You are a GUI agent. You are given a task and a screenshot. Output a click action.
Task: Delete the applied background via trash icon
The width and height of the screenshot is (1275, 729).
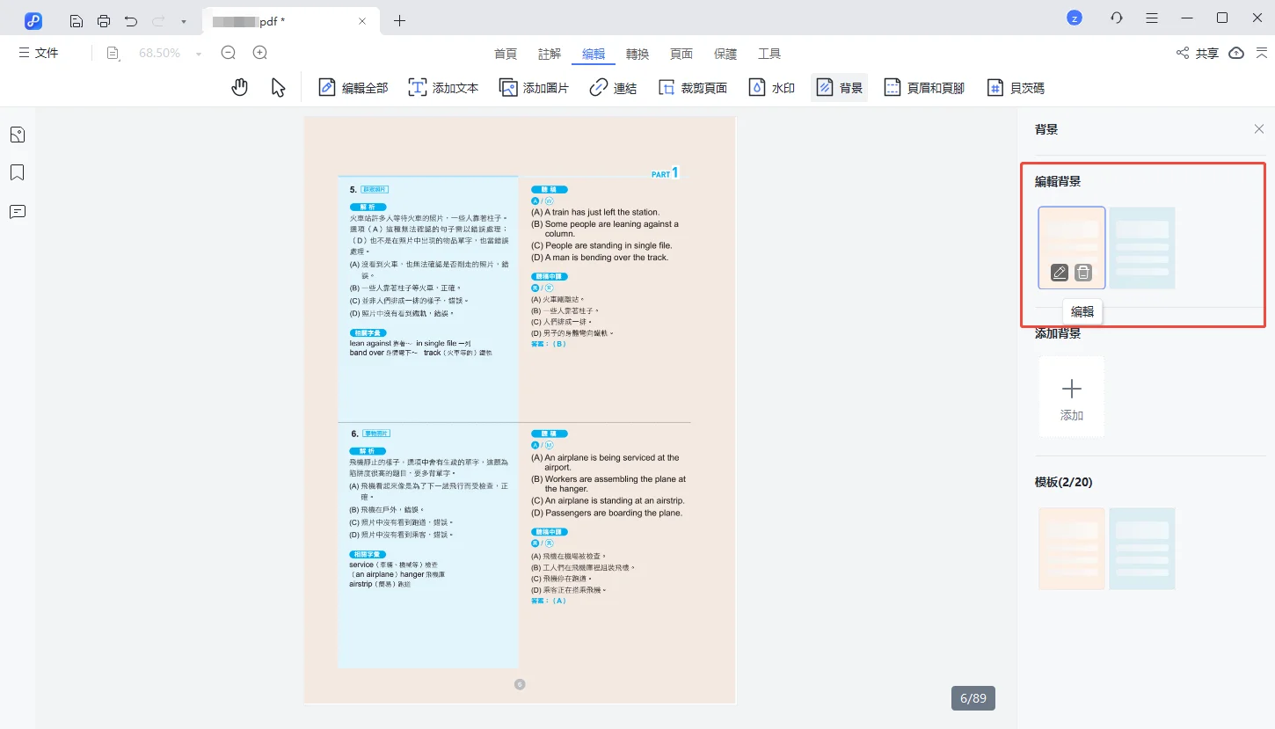(1083, 273)
